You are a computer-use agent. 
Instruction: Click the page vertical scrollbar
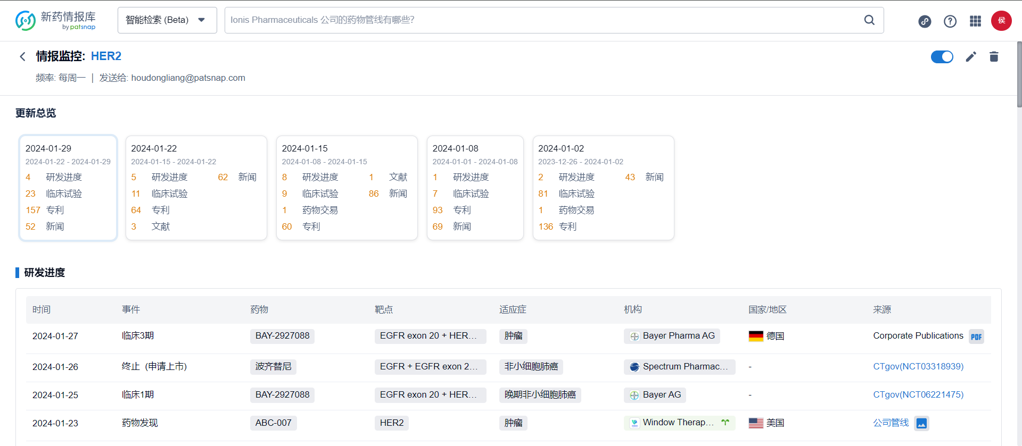point(1019,74)
